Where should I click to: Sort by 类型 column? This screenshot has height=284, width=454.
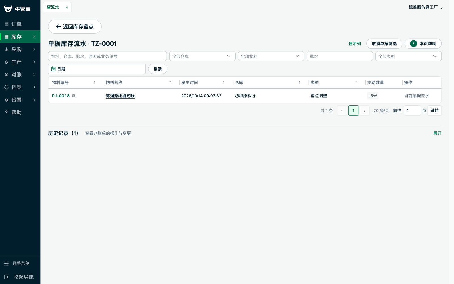[356, 83]
